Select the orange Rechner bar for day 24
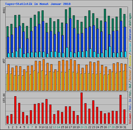 pyautogui.click(x=98, y=76)
